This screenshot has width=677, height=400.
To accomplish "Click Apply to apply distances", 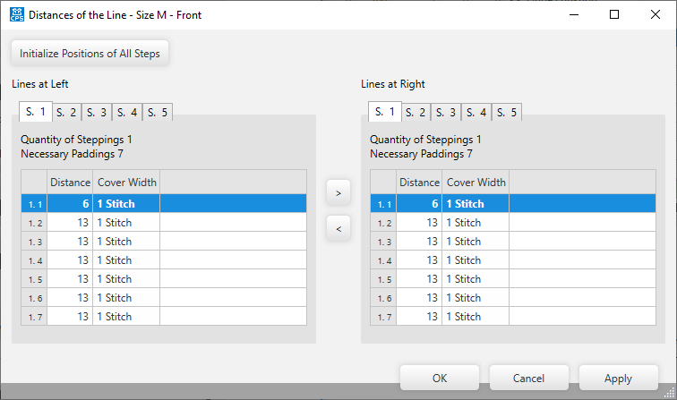I will 618,379.
